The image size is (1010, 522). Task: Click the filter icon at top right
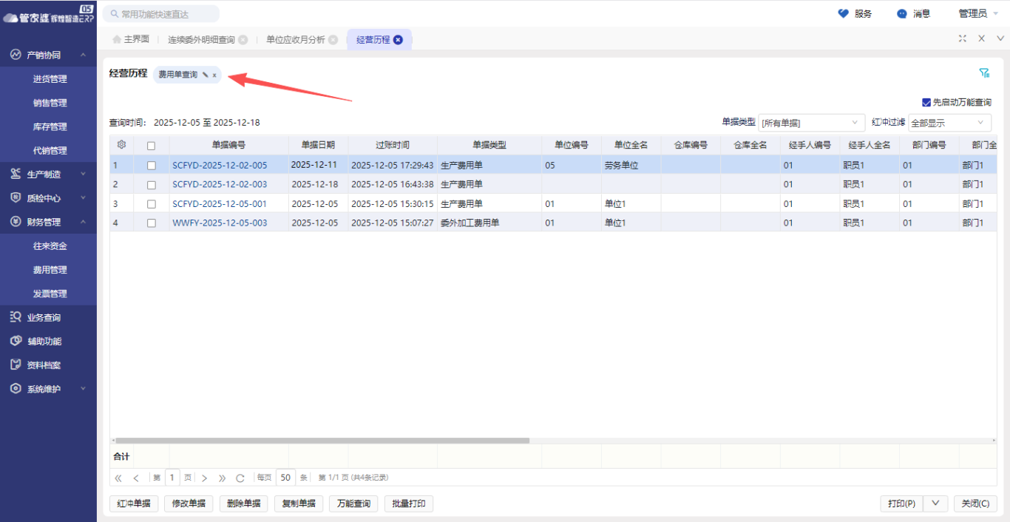click(x=984, y=73)
